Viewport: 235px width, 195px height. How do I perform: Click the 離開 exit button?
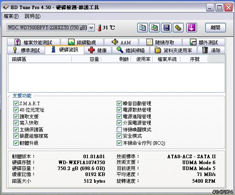pos(215,28)
